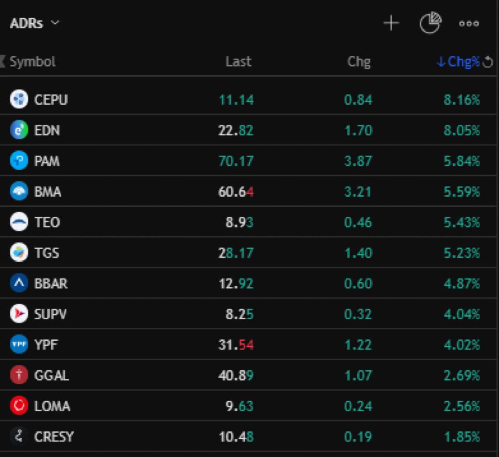Image resolution: width=499 pixels, height=457 pixels.
Task: Click the 1.07 change for GGAL
Action: point(358,376)
